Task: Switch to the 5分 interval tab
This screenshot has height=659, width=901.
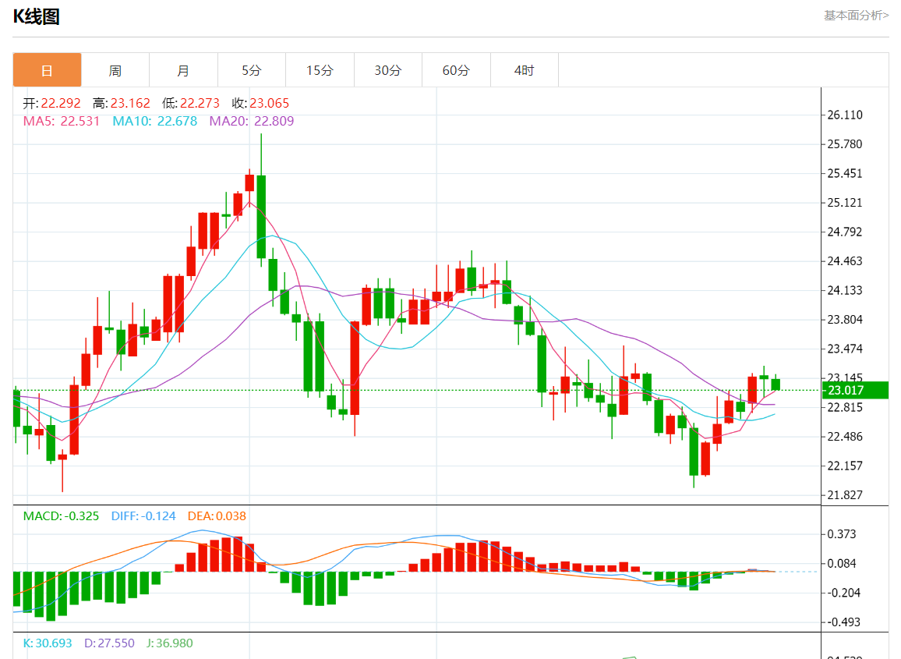Action: click(251, 70)
